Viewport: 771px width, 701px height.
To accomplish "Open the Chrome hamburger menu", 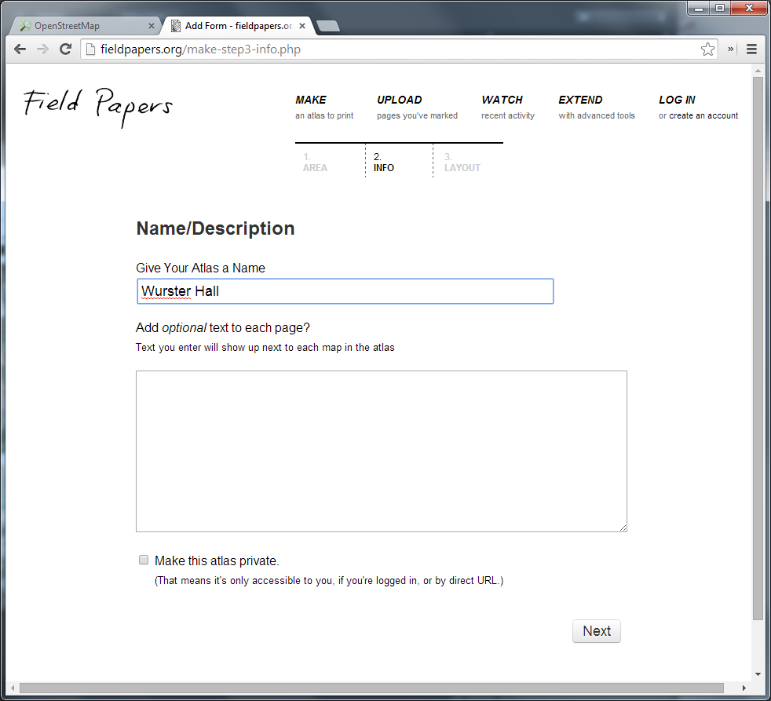I will point(751,49).
